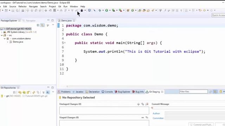Click Add Existing Git Repository icon
The height and width of the screenshot is (126, 225).
[20, 92]
